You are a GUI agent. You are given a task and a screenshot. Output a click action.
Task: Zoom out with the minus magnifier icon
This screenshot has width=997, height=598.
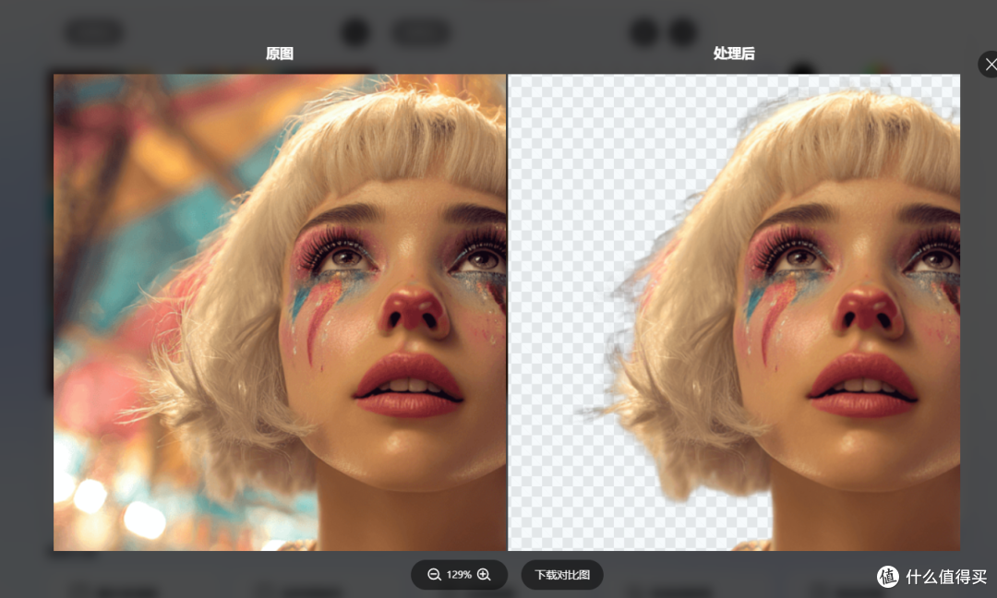[434, 575]
